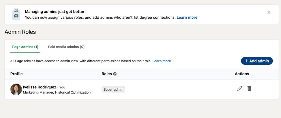Click the ID badge icon in the banner
This screenshot has width=281, height=118.
(16, 14)
